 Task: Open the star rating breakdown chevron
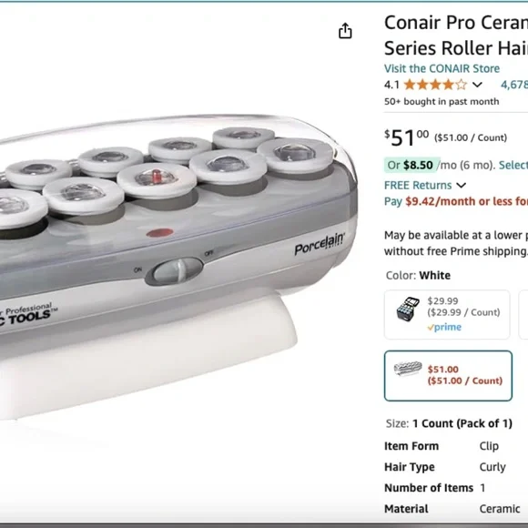[x=477, y=85]
